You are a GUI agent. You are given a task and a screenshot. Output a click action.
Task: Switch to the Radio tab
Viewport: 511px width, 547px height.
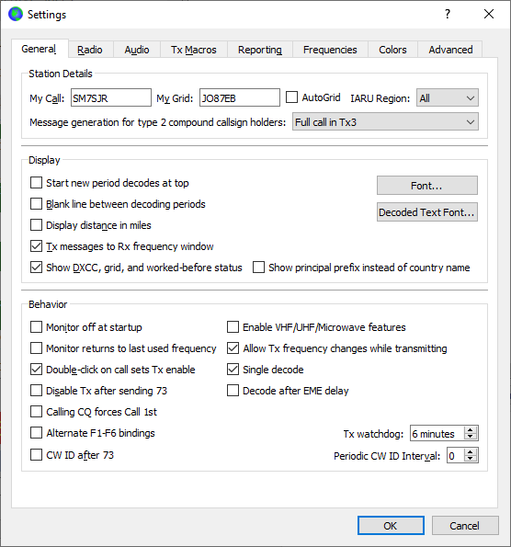click(90, 50)
